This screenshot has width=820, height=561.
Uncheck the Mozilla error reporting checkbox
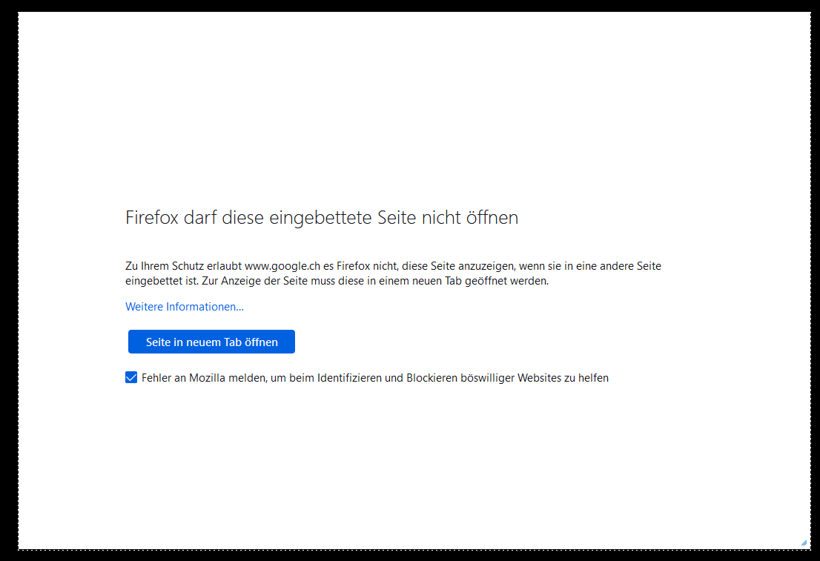click(x=131, y=378)
